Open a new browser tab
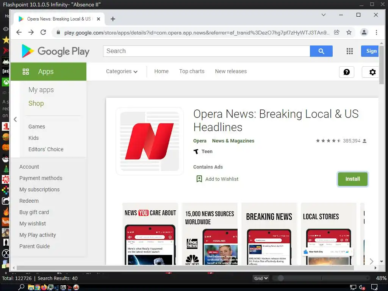Image resolution: width=388 pixels, height=291 pixels. (113, 19)
